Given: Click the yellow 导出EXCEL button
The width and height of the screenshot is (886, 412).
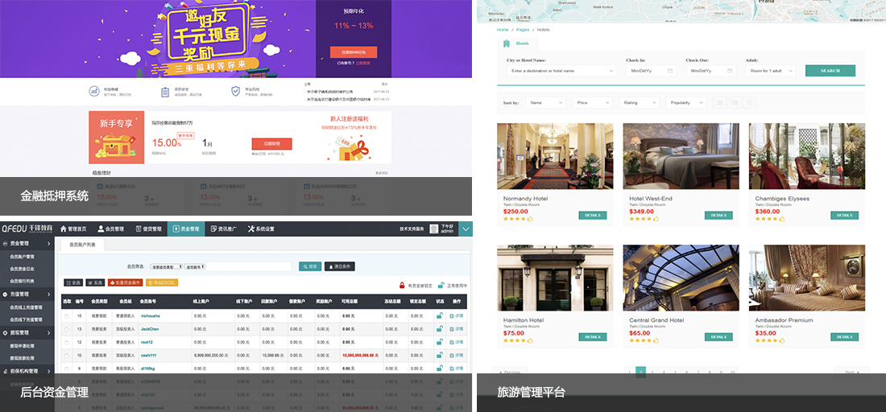Looking at the screenshot, I should pyautogui.click(x=162, y=282).
